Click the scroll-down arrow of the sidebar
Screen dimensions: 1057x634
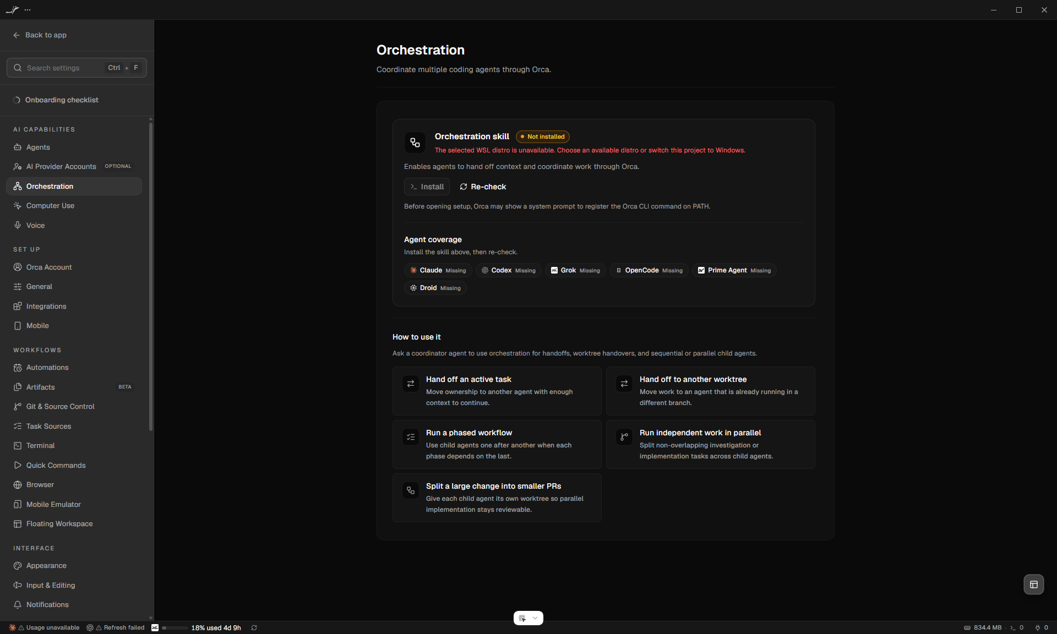coord(151,618)
